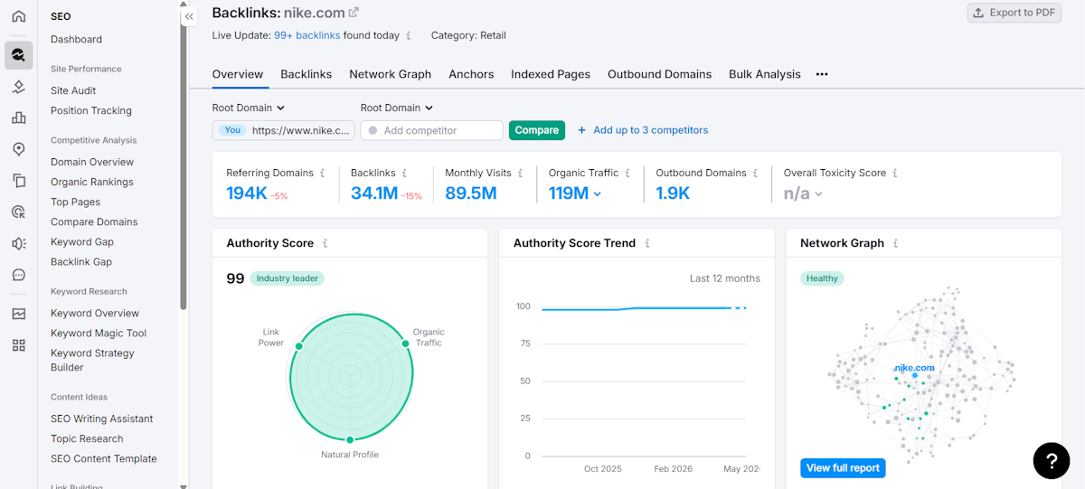
Task: Open Backlink Gap in the sidebar
Action: (81, 261)
